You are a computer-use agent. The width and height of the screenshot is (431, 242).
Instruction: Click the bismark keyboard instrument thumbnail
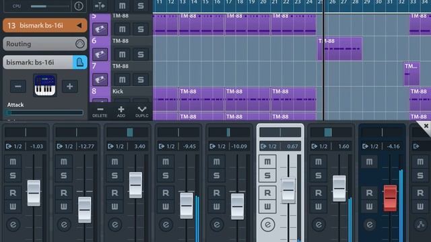[x=45, y=85]
